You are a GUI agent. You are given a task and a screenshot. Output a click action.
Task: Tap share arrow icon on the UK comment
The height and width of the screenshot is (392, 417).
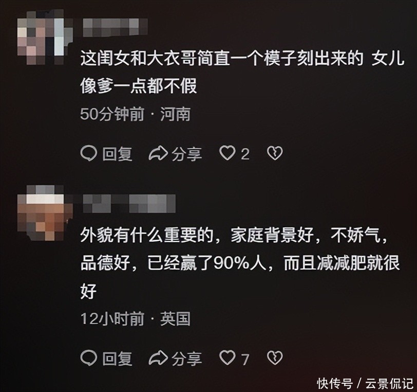(x=158, y=358)
